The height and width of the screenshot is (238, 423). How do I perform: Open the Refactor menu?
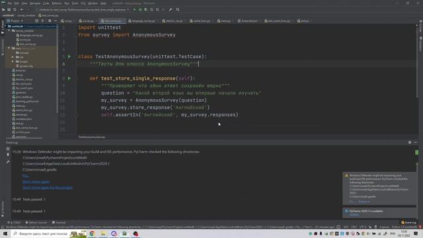[57, 3]
